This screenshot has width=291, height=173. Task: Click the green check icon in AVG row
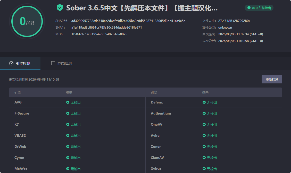pyautogui.click(x=68, y=102)
